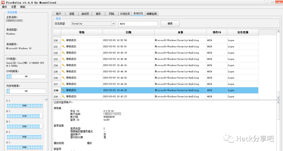
Task: Sort by the 来源 column header
Action: point(181,32)
